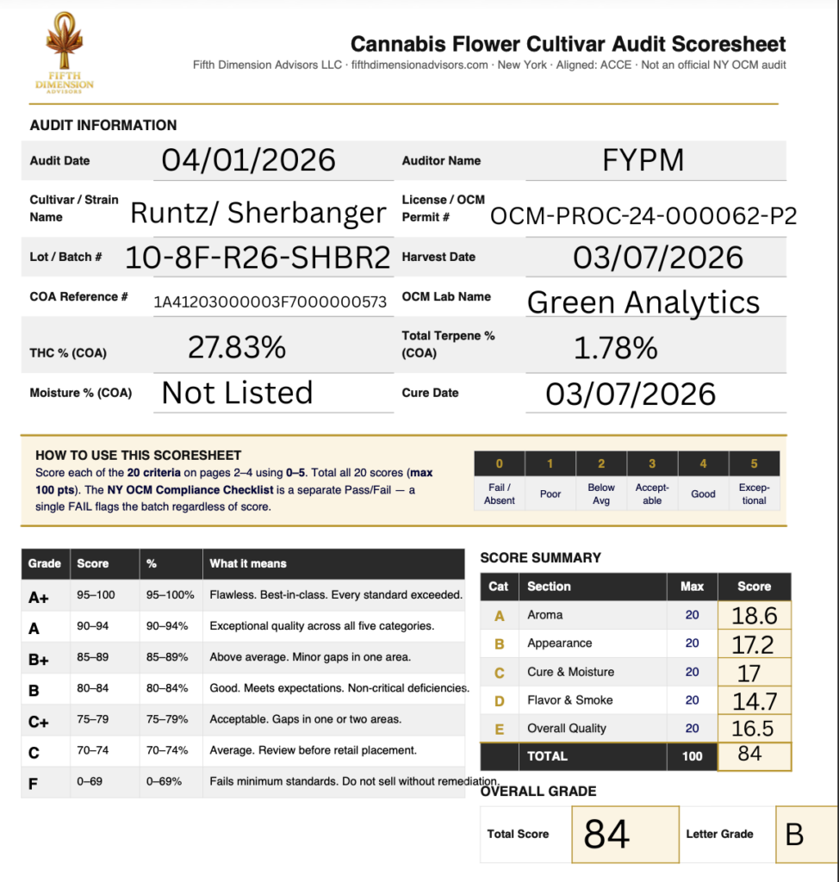Click the Harvest Date field
The width and height of the screenshot is (839, 882).
click(658, 257)
